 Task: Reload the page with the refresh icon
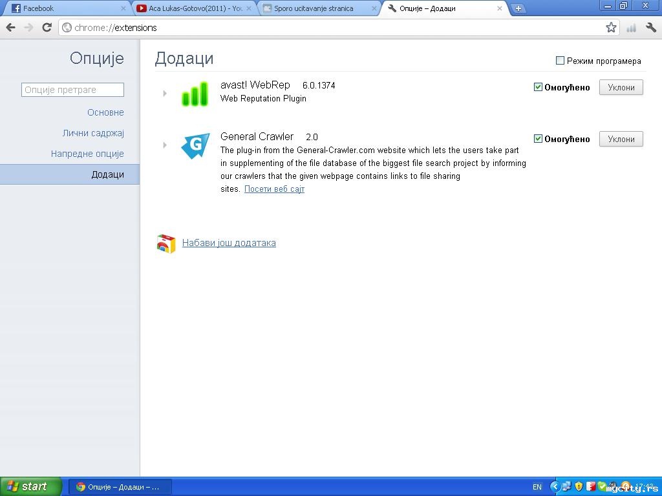(x=47, y=27)
